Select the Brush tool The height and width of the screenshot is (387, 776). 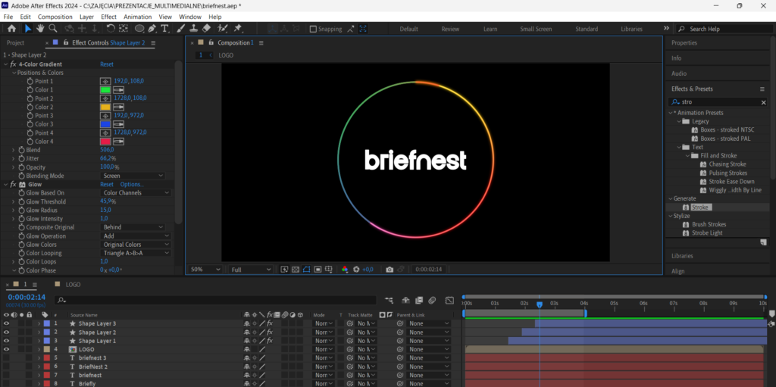point(181,29)
